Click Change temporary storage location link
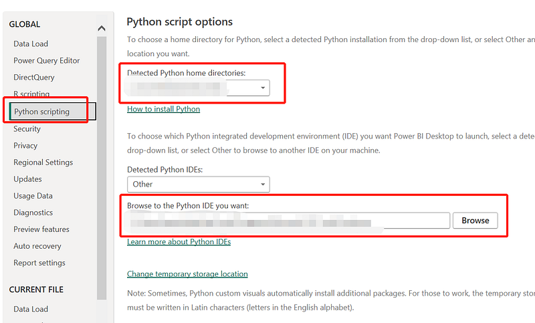The width and height of the screenshot is (535, 323). 187,274
